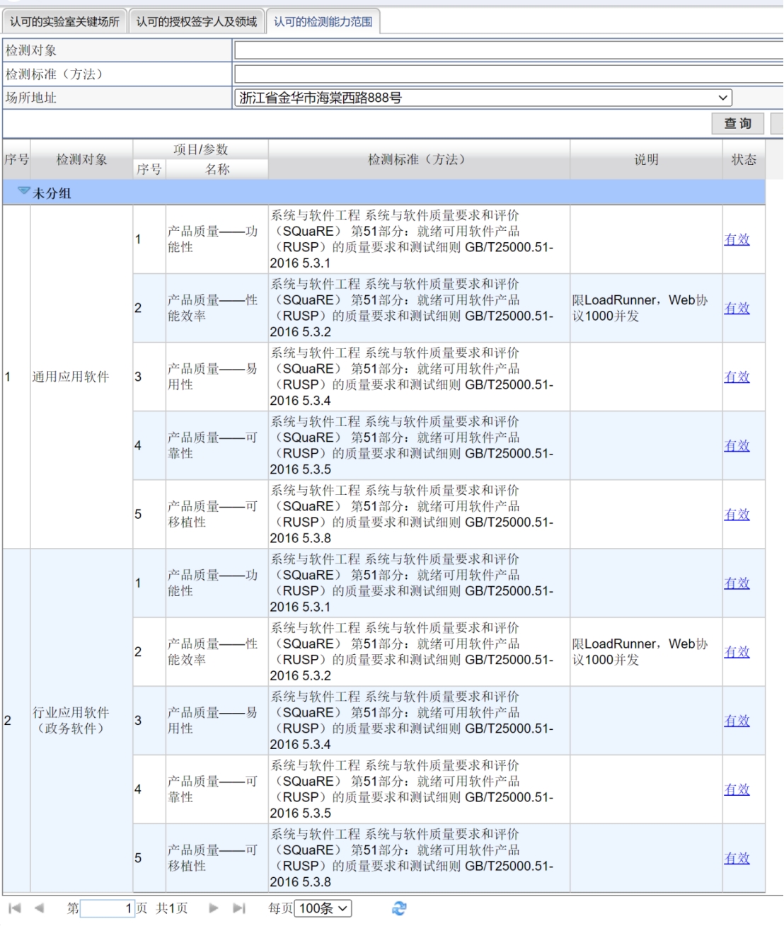
Task: Click standard 5.3.8 text for 政务软件
Action: (412, 857)
